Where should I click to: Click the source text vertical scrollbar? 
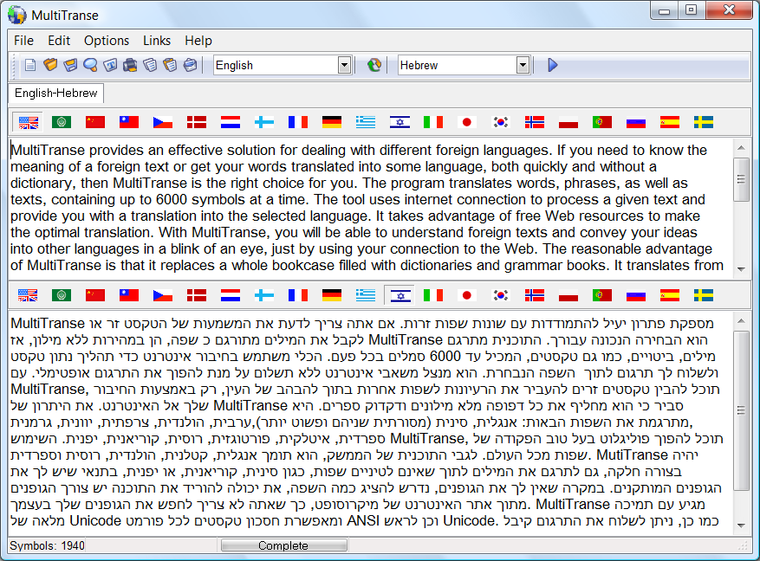[x=741, y=208]
